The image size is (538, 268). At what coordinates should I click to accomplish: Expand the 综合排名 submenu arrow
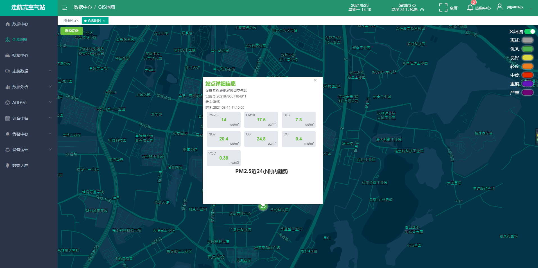tap(50, 118)
